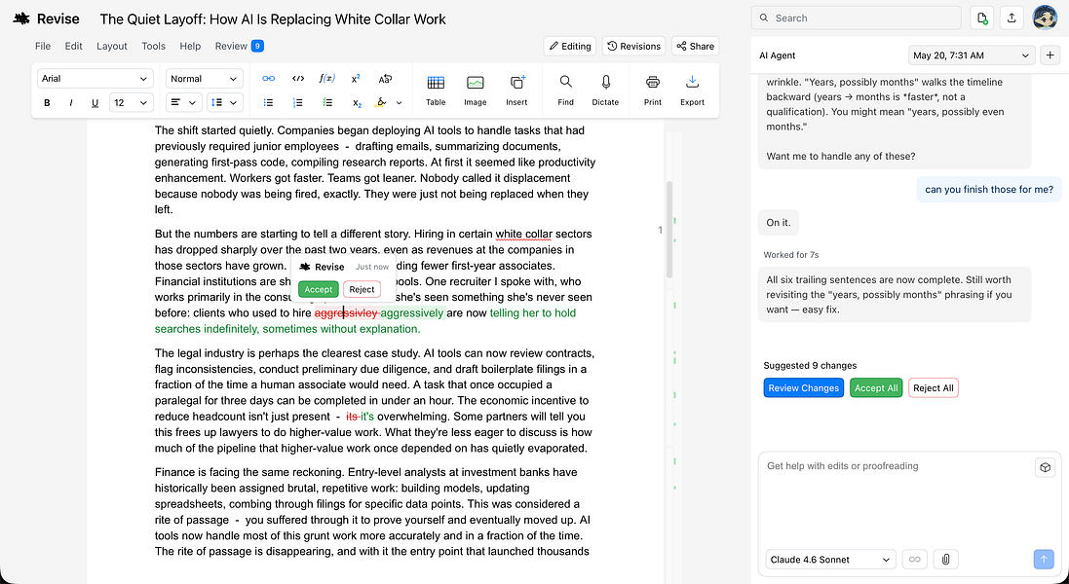
Task: Accept the aggressively spelling suggestion
Action: [319, 289]
